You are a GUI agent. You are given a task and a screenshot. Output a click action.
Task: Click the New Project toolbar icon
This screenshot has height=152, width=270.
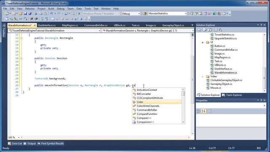click(7, 14)
